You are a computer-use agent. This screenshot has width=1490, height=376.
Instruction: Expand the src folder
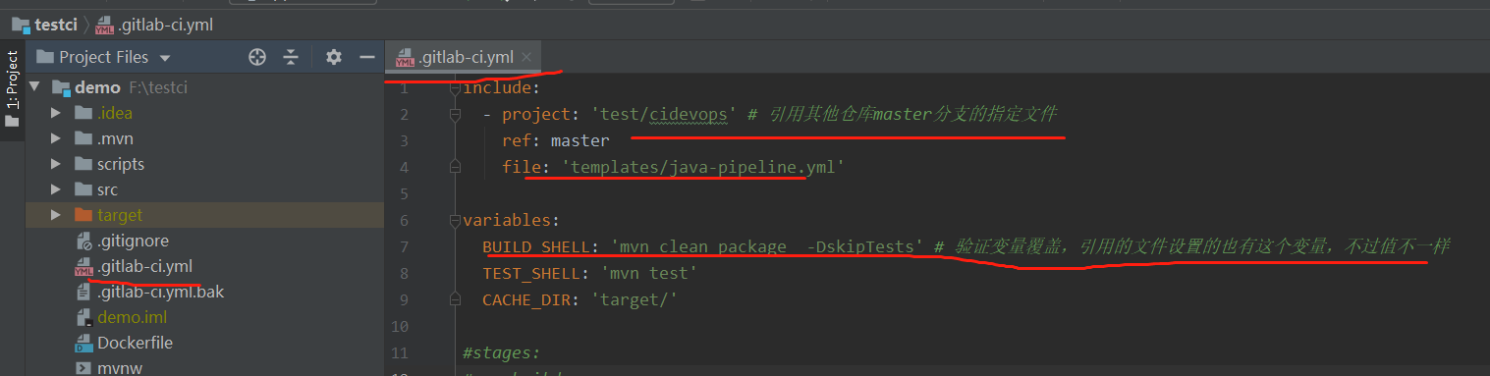(x=57, y=189)
